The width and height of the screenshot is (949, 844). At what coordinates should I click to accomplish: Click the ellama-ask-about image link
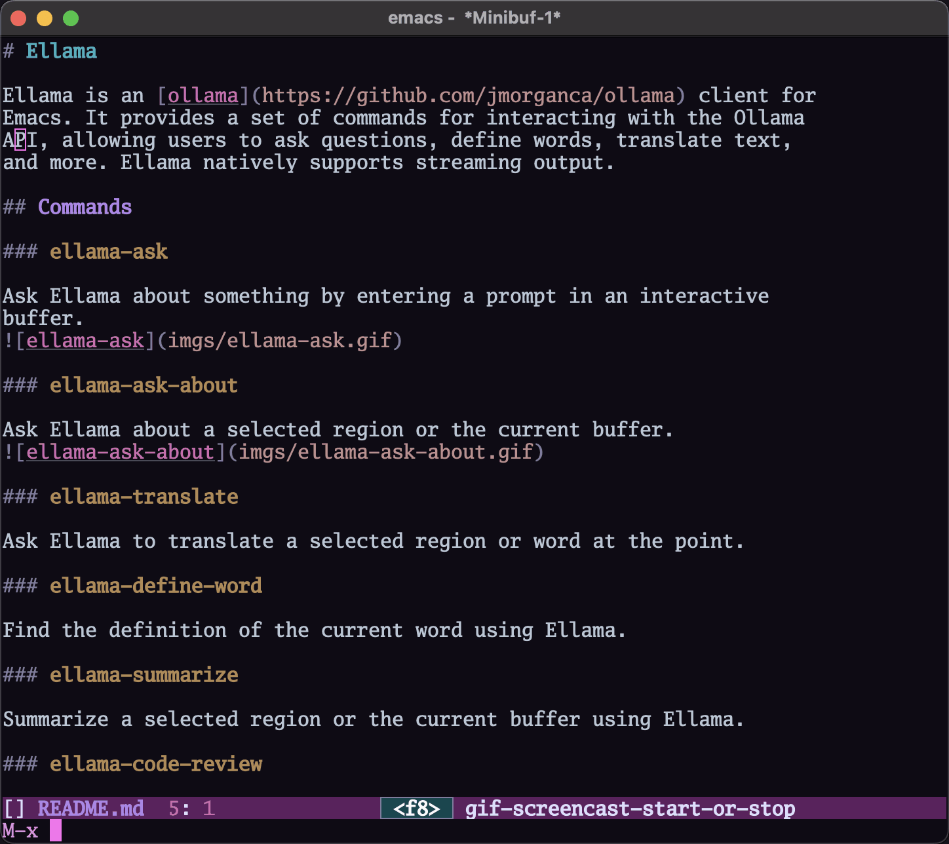click(x=121, y=452)
